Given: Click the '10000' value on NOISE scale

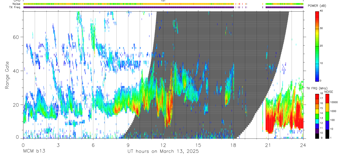Looking at the screenshot, I should [x=334, y=102].
